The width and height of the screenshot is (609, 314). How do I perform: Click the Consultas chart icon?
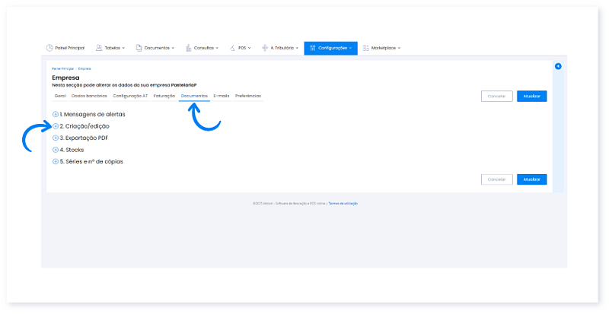(x=188, y=48)
